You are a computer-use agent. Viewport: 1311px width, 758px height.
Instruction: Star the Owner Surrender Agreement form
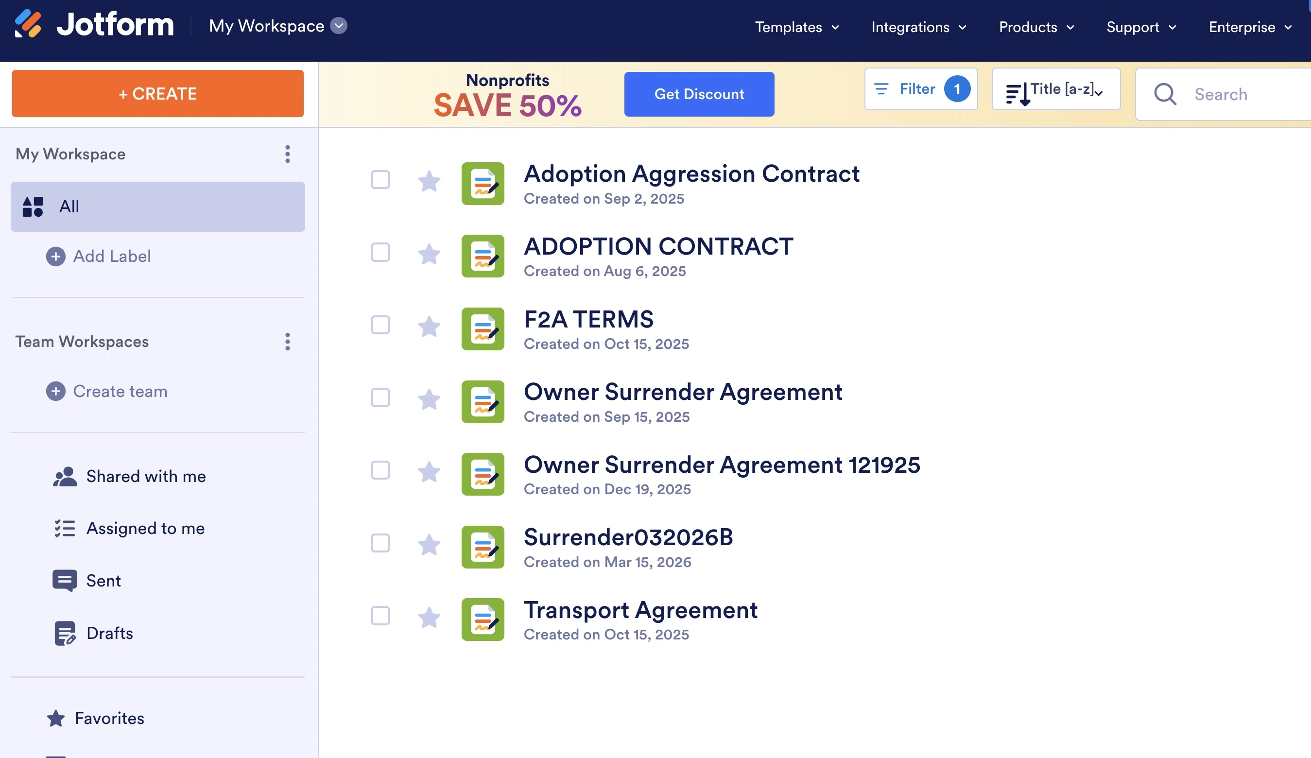coord(429,399)
